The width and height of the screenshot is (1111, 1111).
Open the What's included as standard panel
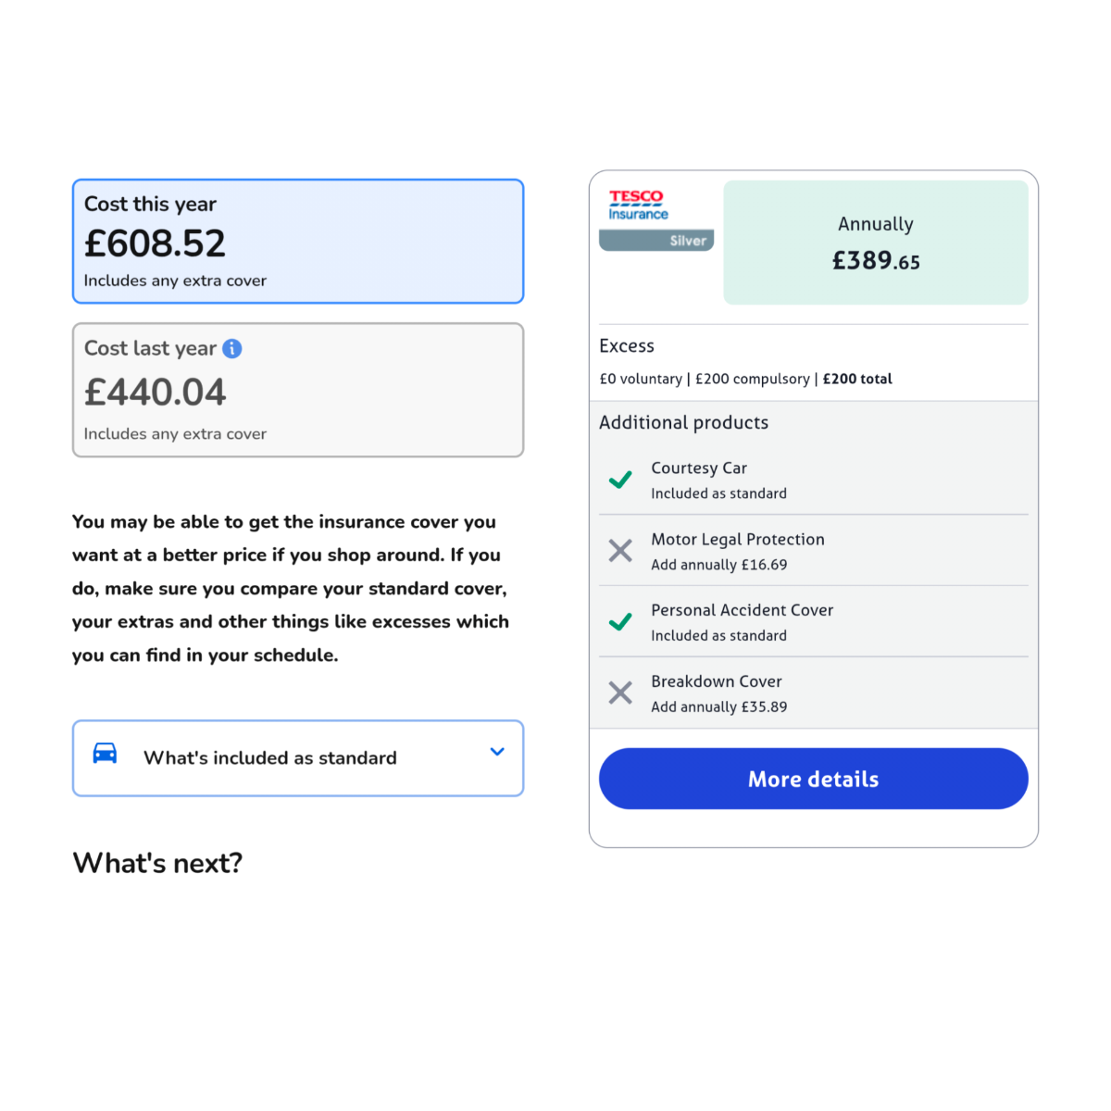298,758
